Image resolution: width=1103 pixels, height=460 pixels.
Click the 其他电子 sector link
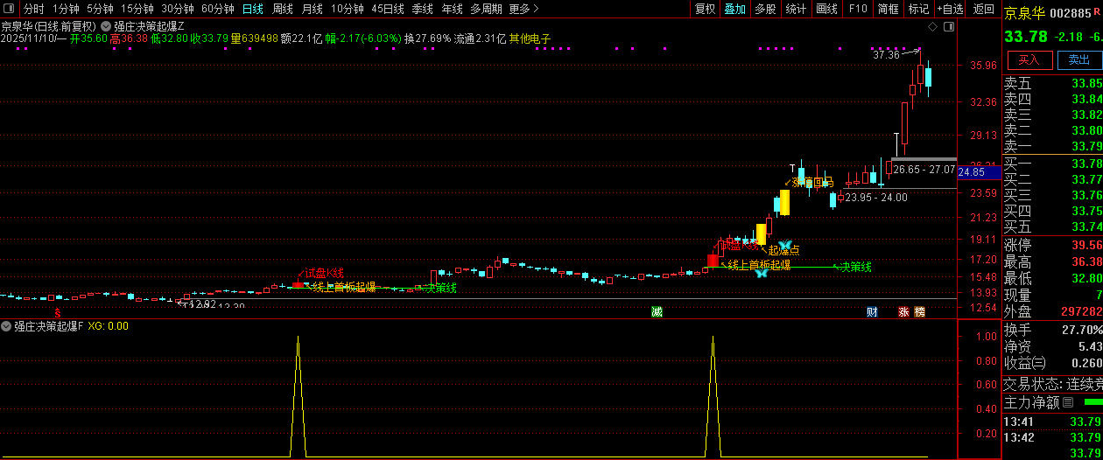coord(530,39)
